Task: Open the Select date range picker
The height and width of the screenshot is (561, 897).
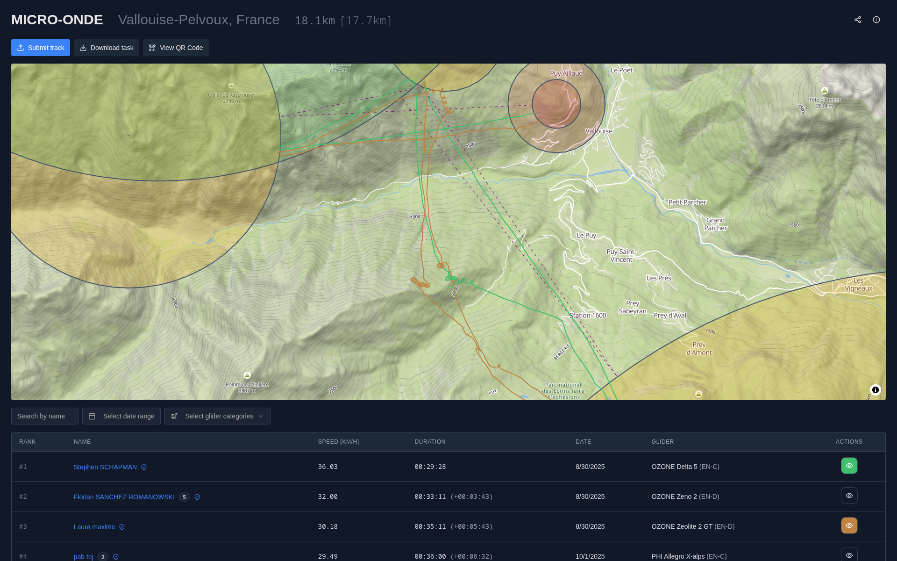Action: click(121, 416)
